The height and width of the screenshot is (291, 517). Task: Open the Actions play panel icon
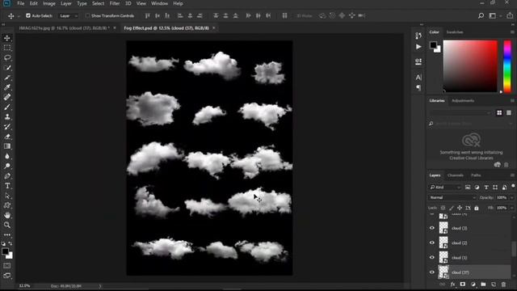pyautogui.click(x=418, y=47)
